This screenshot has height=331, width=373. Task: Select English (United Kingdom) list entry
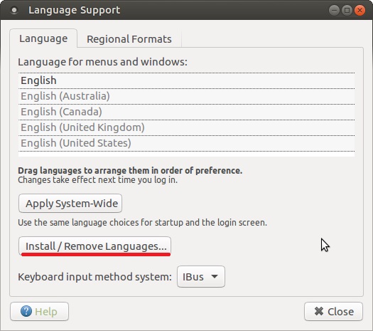coord(186,127)
